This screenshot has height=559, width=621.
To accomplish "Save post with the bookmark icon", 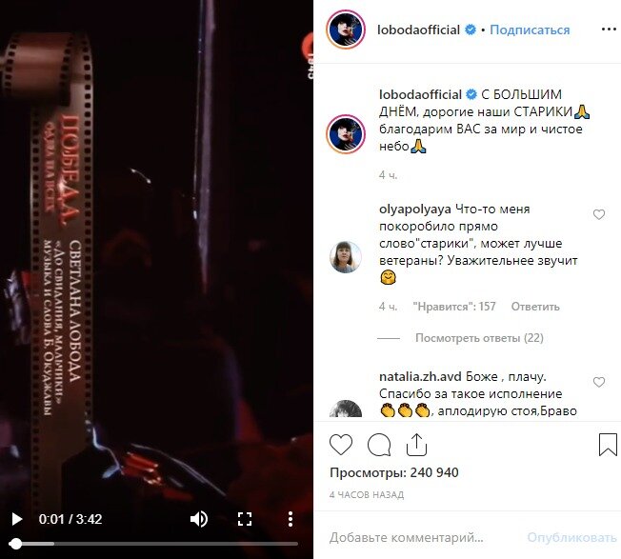I will pyautogui.click(x=608, y=445).
